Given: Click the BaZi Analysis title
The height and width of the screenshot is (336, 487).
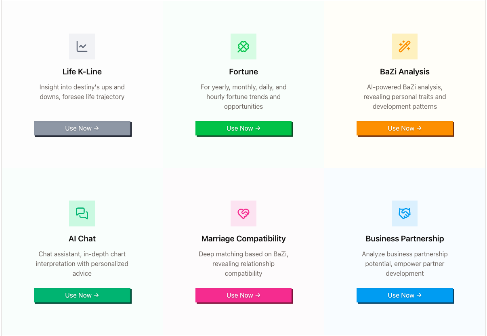Looking at the screenshot, I should [x=405, y=72].
